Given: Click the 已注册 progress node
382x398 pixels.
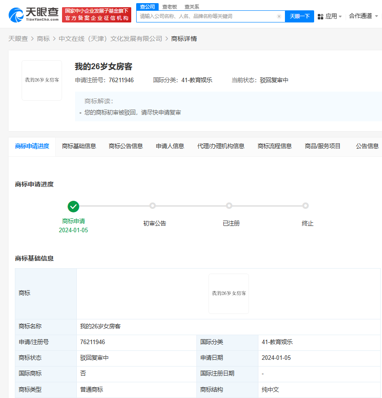Looking at the screenshot, I should click(x=229, y=205).
